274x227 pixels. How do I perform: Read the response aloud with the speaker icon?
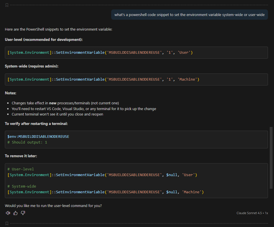point(8,213)
